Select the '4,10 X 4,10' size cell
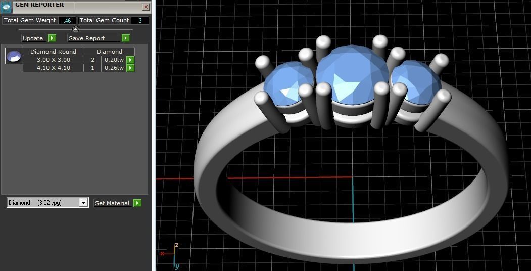The height and width of the screenshot is (271, 531). pyautogui.click(x=53, y=68)
